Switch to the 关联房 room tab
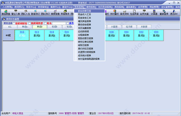This screenshot has width=181, height=116. click(144, 27)
